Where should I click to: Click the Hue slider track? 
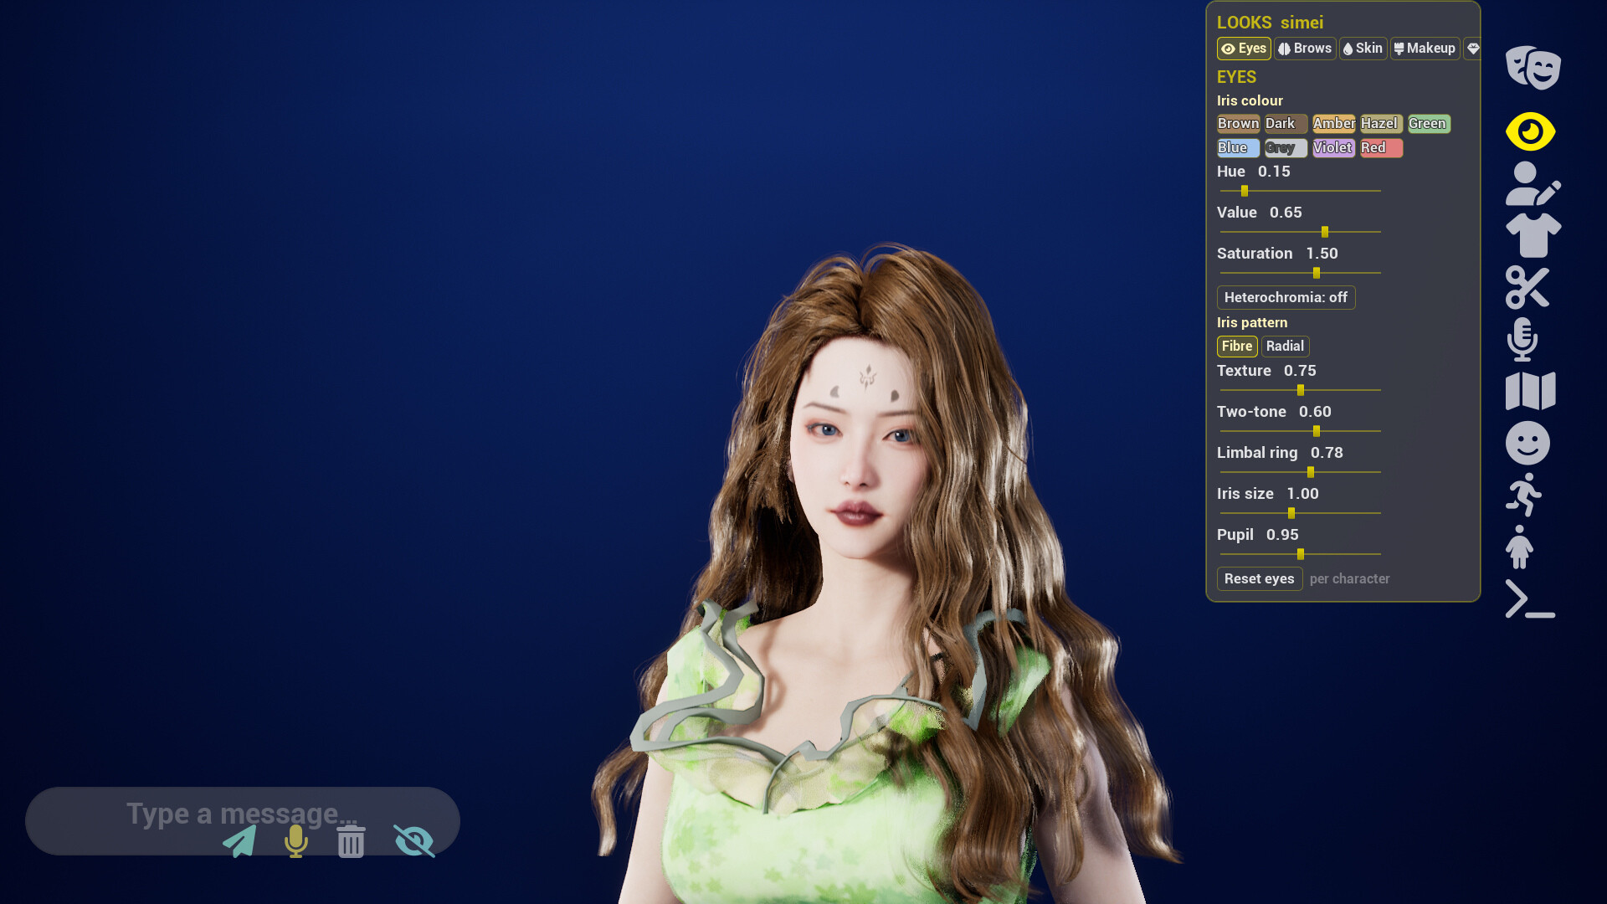tap(1300, 191)
